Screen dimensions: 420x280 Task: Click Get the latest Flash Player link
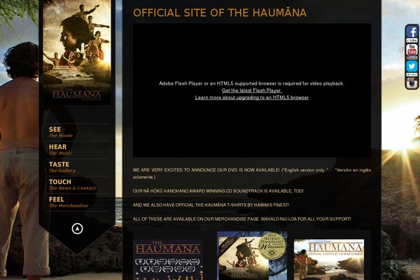pos(252,90)
